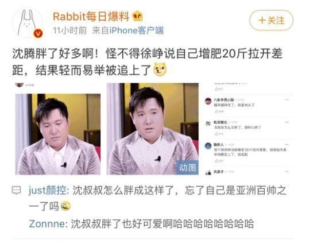Open three-dot menu beside 隐形人 comment
Screen dimensions: 313x244
tap(287, 145)
